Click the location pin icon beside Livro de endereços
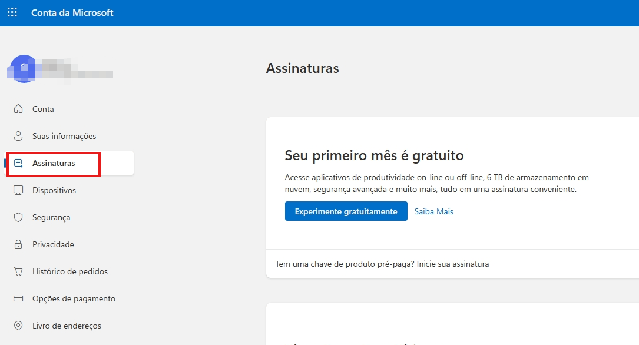 click(x=18, y=326)
